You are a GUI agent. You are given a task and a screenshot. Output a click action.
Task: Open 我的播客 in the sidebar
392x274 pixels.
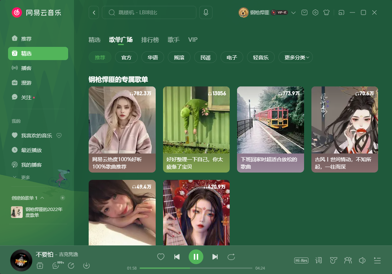click(x=38, y=165)
